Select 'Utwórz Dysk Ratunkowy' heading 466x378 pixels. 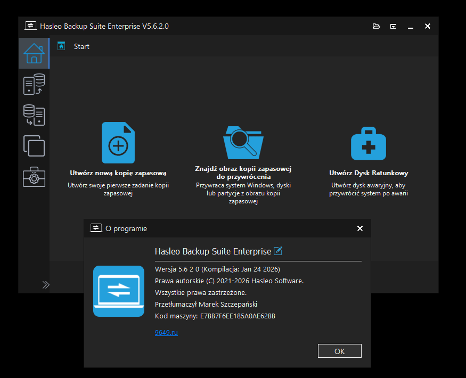coord(369,173)
